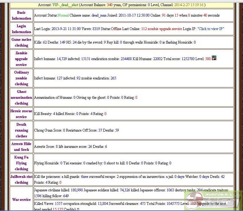Click the Death running clothes header
243x211 pixels.
pos(21,130)
